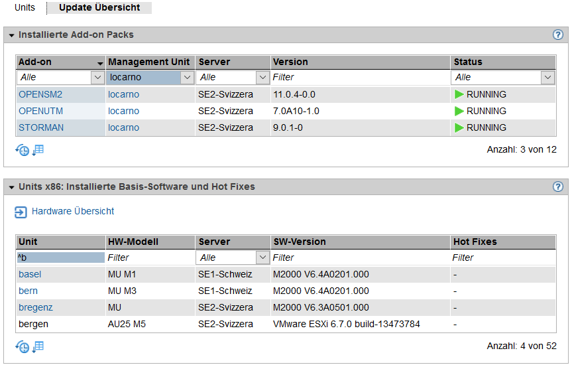Click Anzahl: 3 von 12 counter
This screenshot has height=367, width=572.
[x=522, y=150]
